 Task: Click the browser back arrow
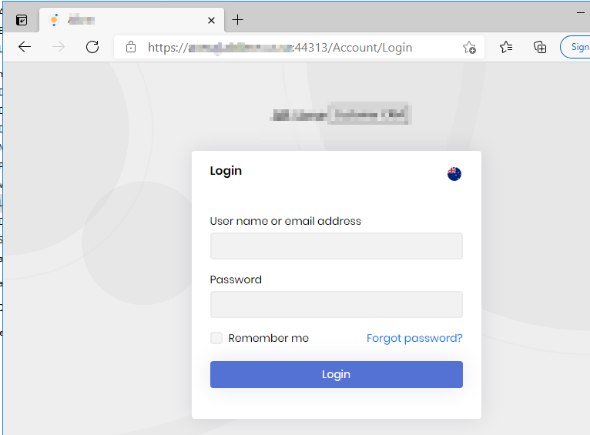(25, 47)
